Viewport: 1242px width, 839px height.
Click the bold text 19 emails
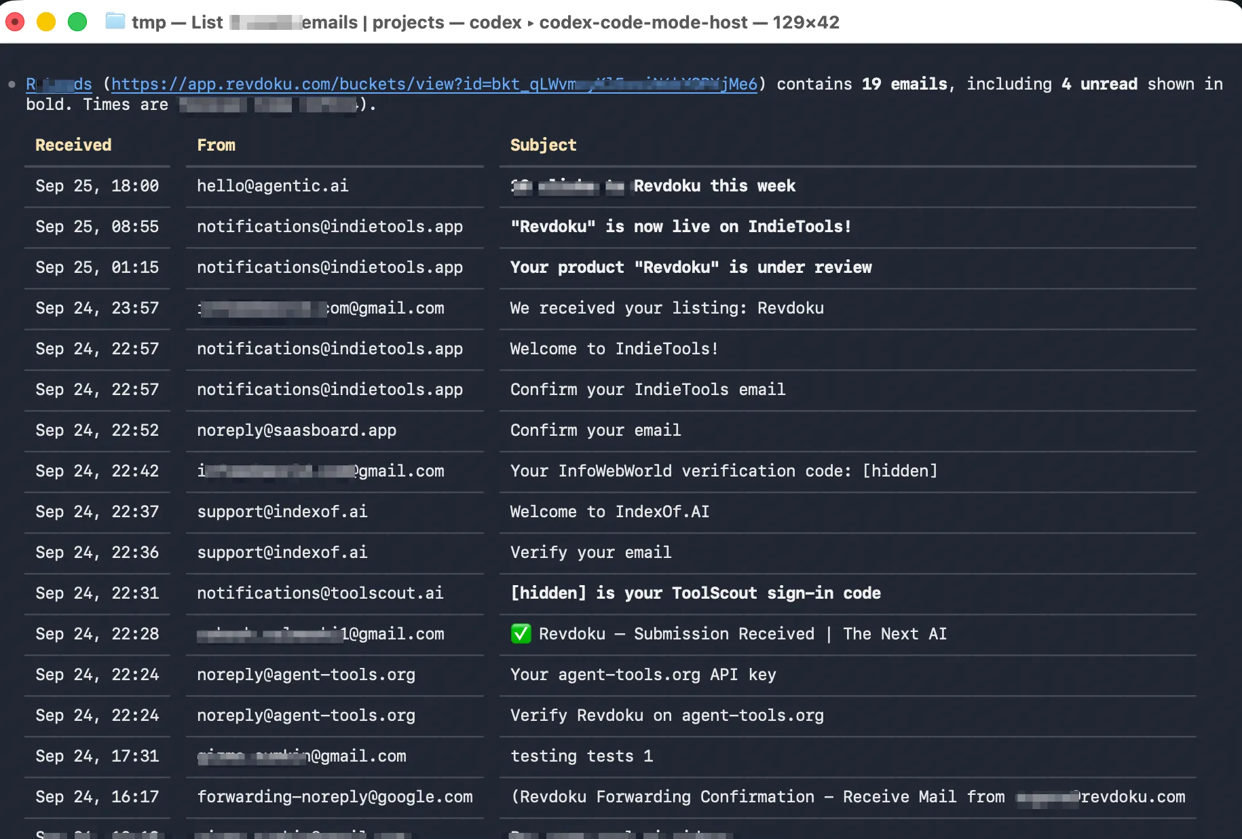(905, 84)
